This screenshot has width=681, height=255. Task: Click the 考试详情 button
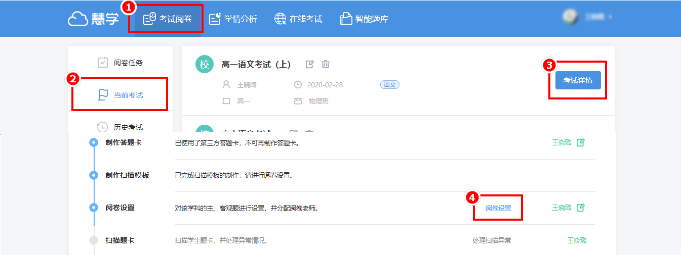tap(578, 80)
